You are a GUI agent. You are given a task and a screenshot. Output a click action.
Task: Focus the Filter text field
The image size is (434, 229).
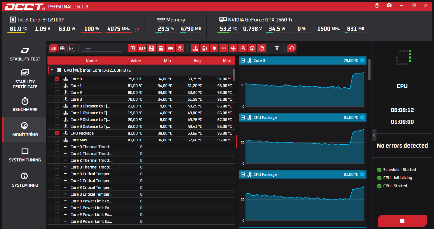tap(102, 49)
